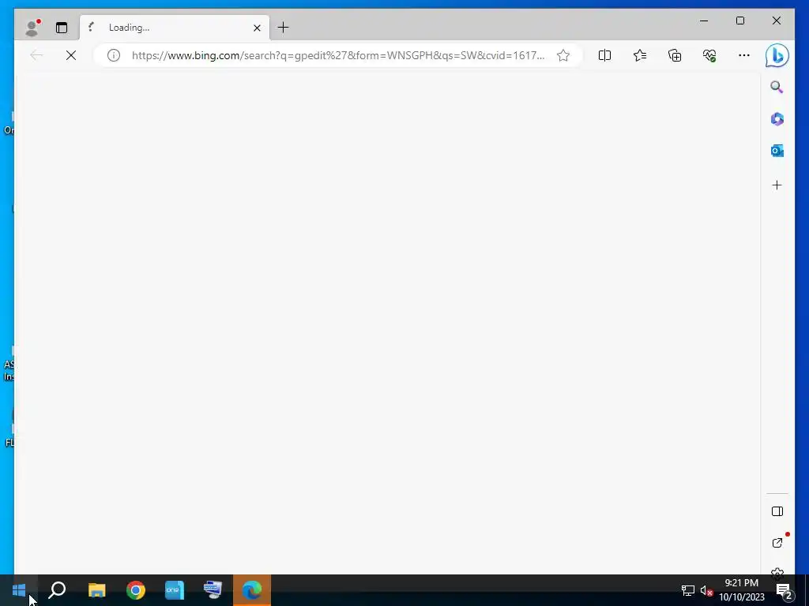Open Browser essentials heart icon
Image resolution: width=809 pixels, height=606 pixels.
click(709, 55)
